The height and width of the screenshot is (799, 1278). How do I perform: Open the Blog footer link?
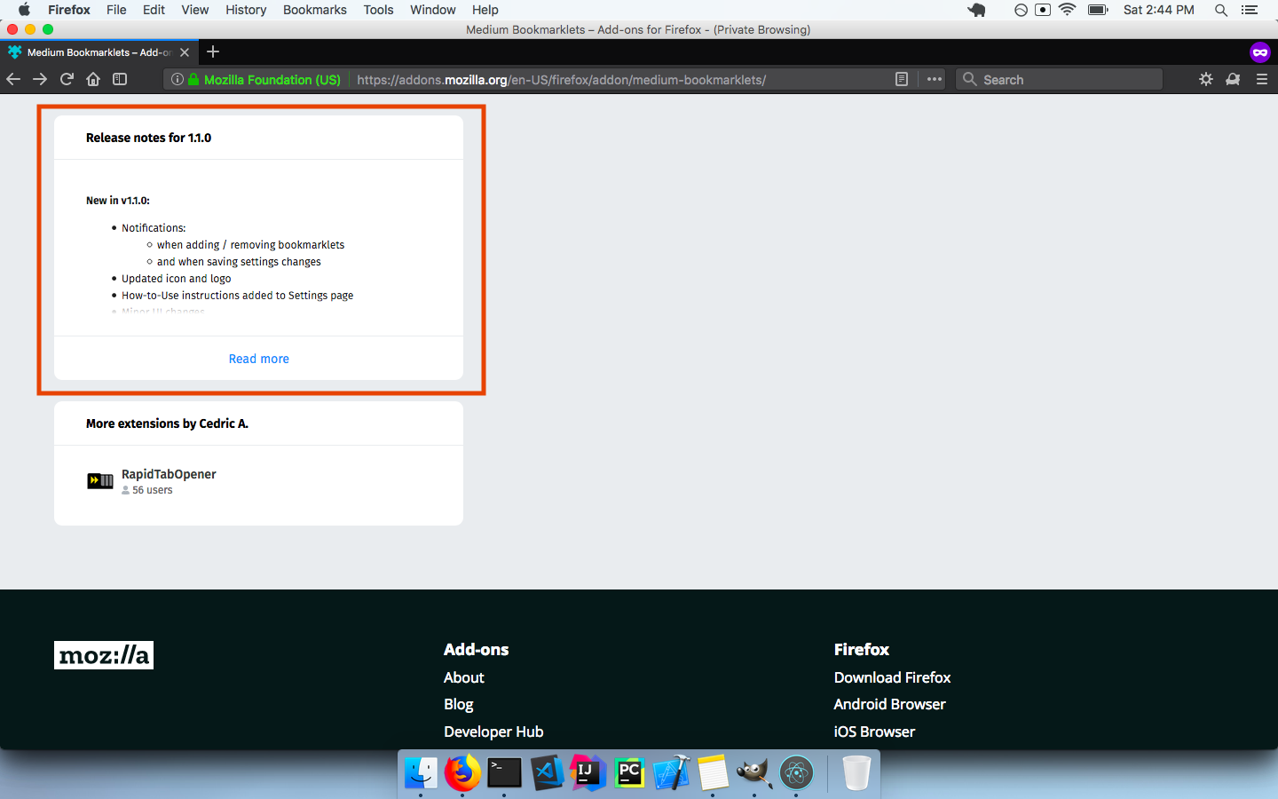click(459, 704)
